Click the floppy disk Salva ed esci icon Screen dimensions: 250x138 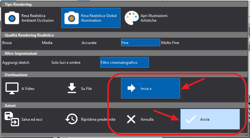12,119
